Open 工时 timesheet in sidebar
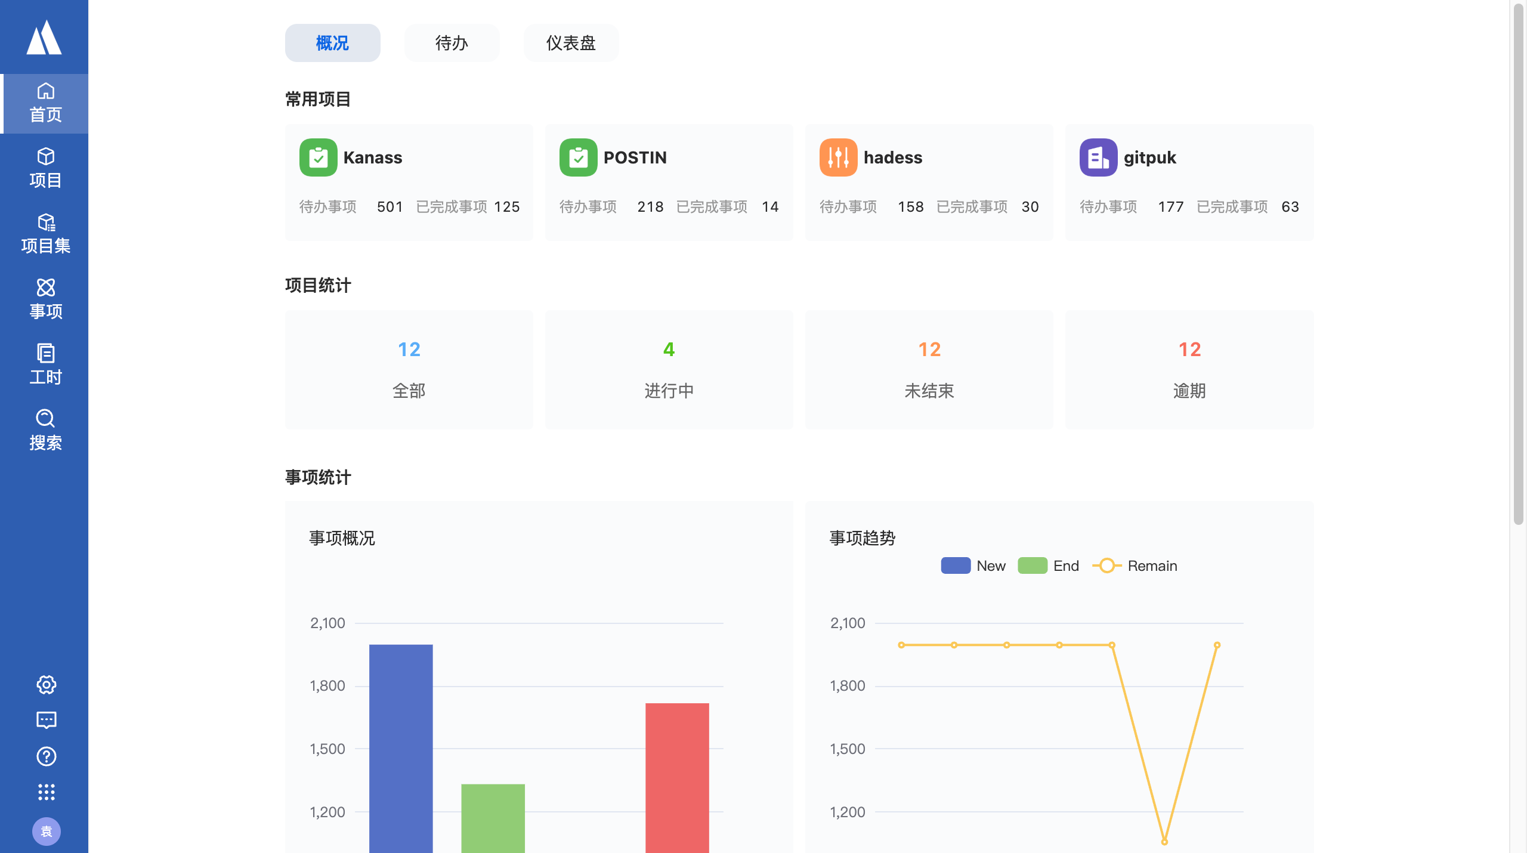This screenshot has width=1527, height=853. point(45,365)
